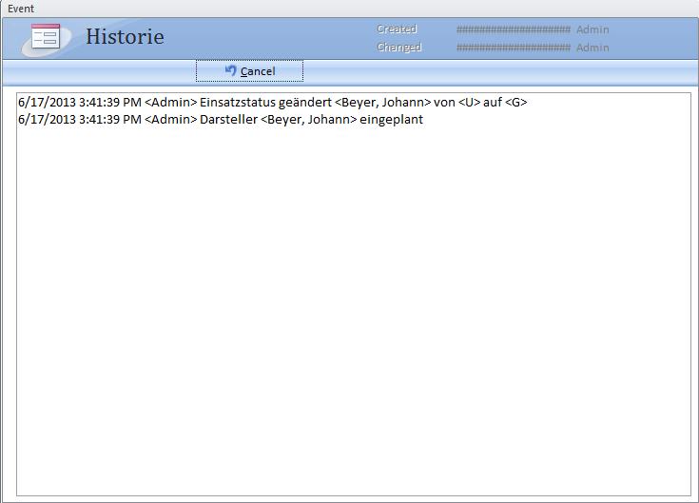Click the Changed date field with hash marks
The image size is (699, 503).
tap(513, 48)
